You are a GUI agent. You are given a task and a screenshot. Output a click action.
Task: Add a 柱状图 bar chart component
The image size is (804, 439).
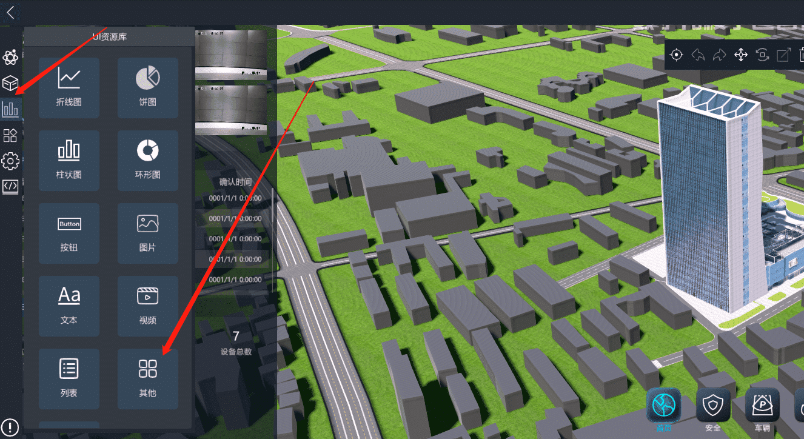[69, 161]
